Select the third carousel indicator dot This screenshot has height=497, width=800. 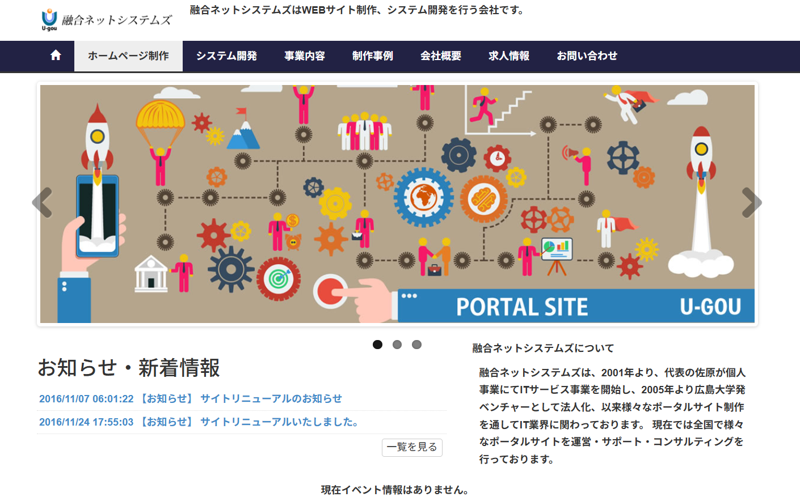416,345
